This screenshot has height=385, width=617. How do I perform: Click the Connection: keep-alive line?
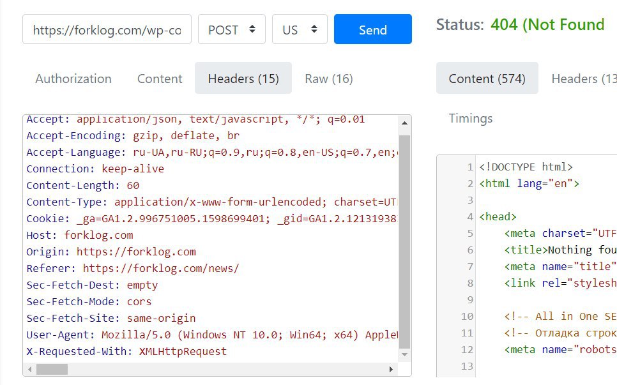(x=95, y=169)
